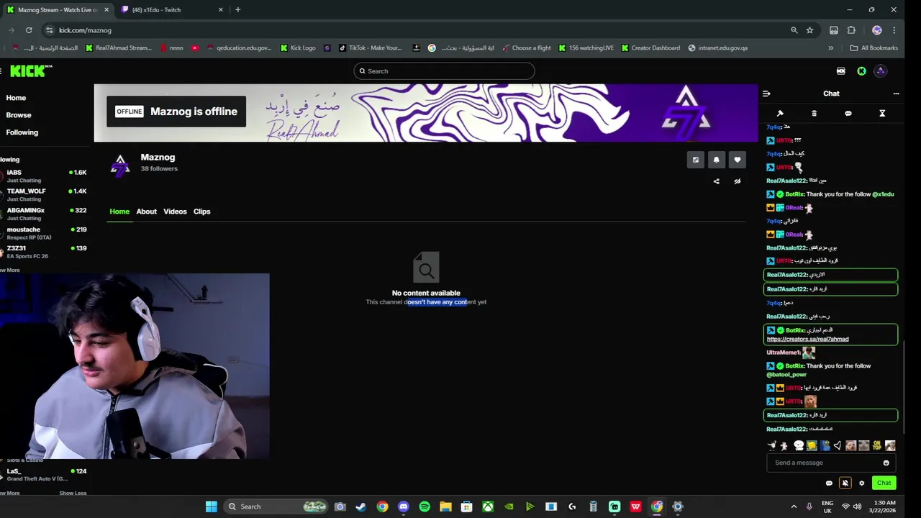The width and height of the screenshot is (921, 518).
Task: Open a new browser tab
Action: tap(237, 9)
